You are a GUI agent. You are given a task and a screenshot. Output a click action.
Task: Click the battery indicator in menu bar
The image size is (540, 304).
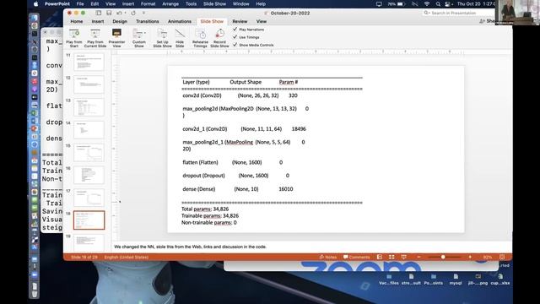point(397,4)
